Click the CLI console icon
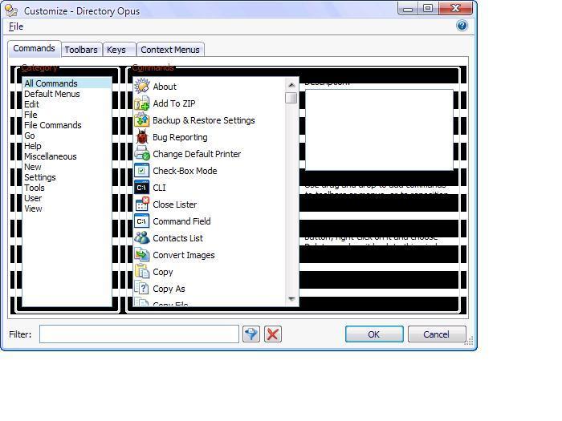The image size is (562, 421). pyautogui.click(x=142, y=188)
